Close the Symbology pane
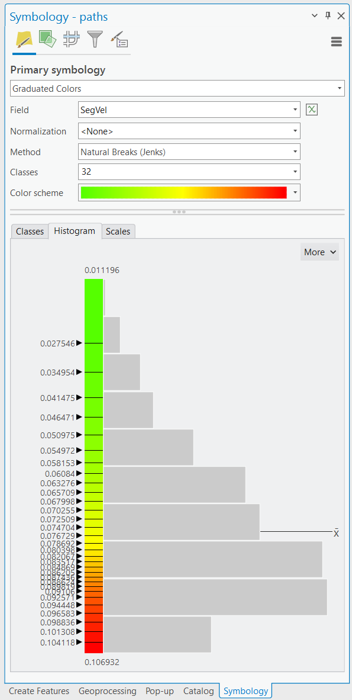Viewport: 352px width, 700px height. click(x=341, y=16)
